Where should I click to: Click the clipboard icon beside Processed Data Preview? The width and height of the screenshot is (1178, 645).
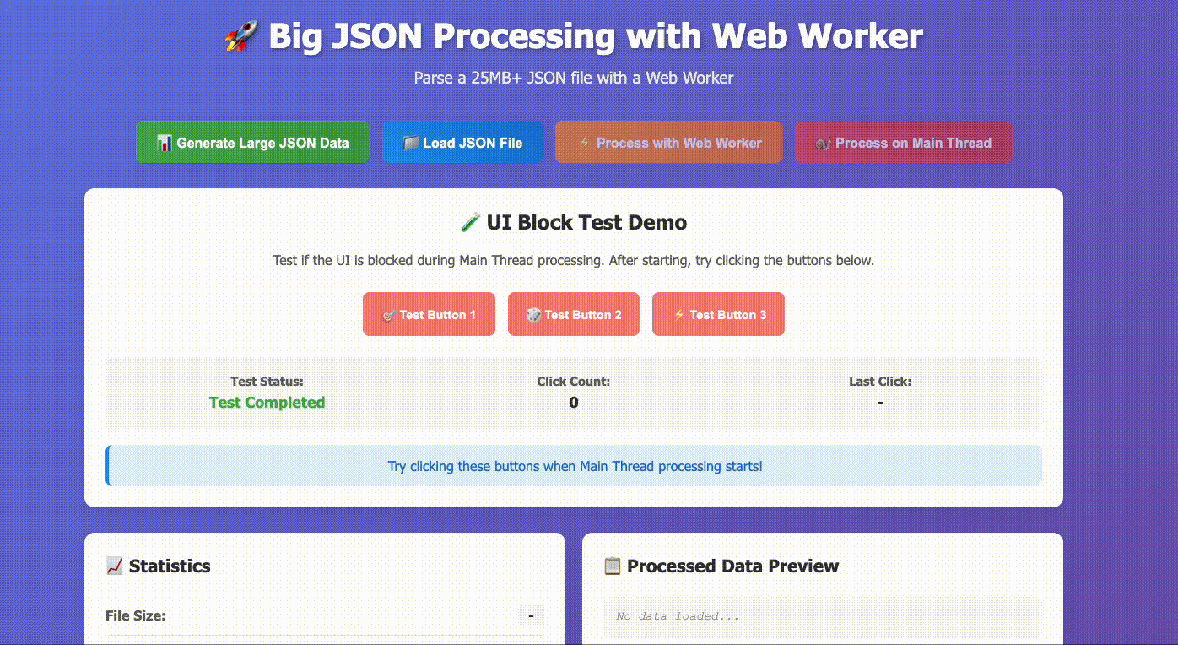coord(611,566)
